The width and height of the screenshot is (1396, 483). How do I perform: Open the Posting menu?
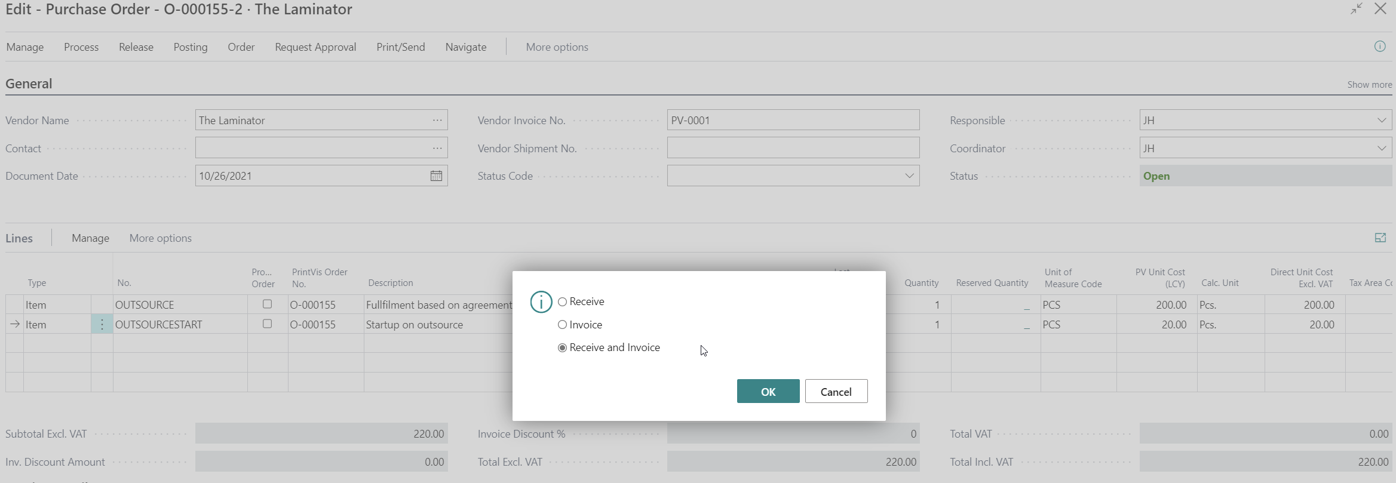click(191, 47)
